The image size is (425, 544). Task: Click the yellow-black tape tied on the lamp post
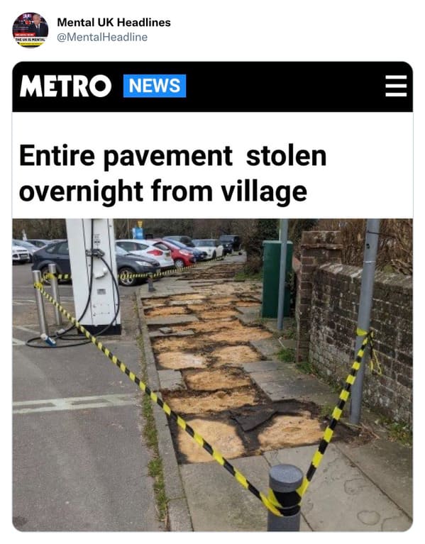[x=369, y=350]
